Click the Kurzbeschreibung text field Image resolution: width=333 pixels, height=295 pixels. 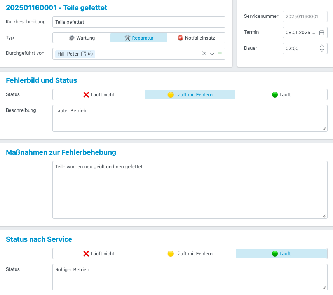point(139,22)
